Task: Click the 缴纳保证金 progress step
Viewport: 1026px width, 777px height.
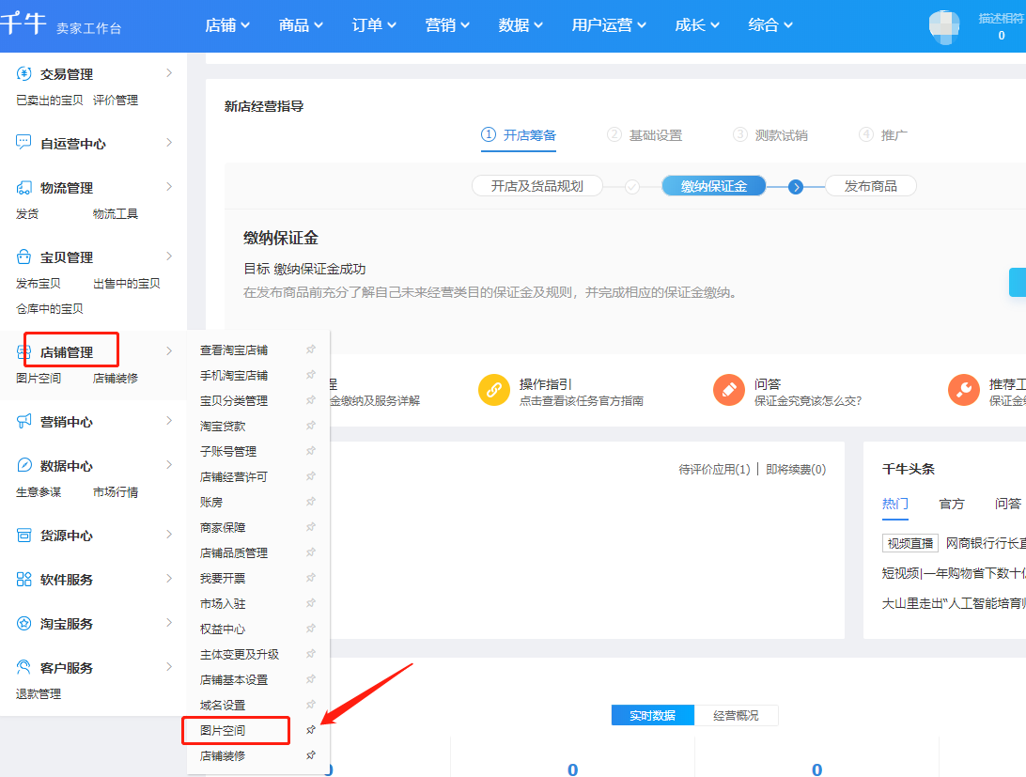Action: 713,185
